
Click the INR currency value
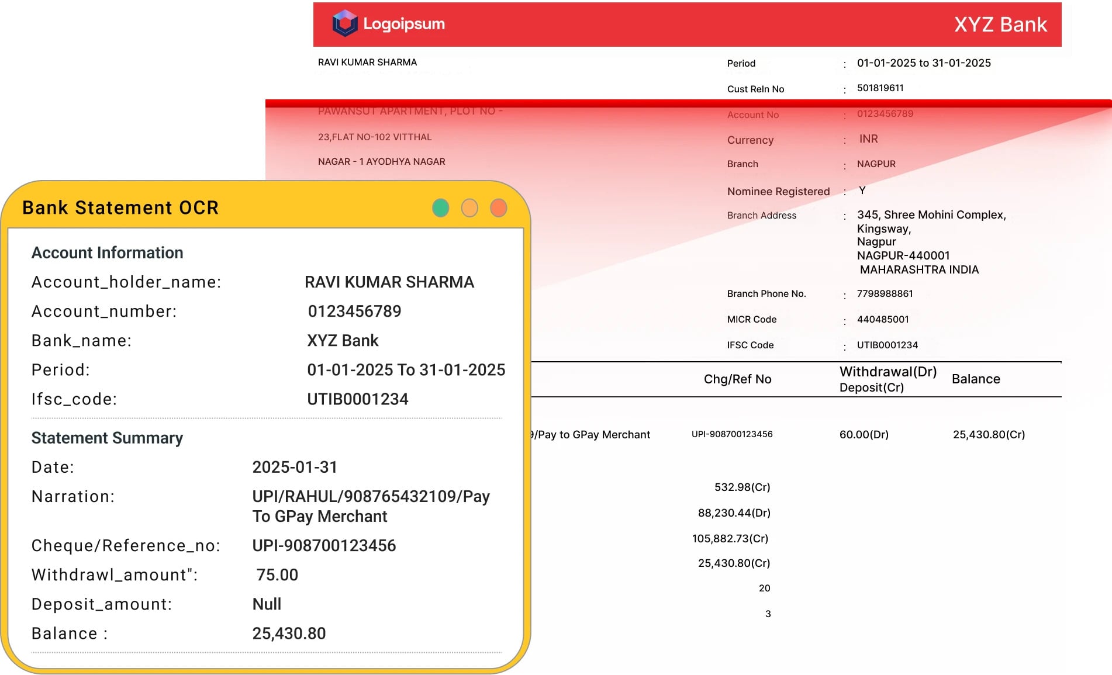pyautogui.click(x=868, y=139)
